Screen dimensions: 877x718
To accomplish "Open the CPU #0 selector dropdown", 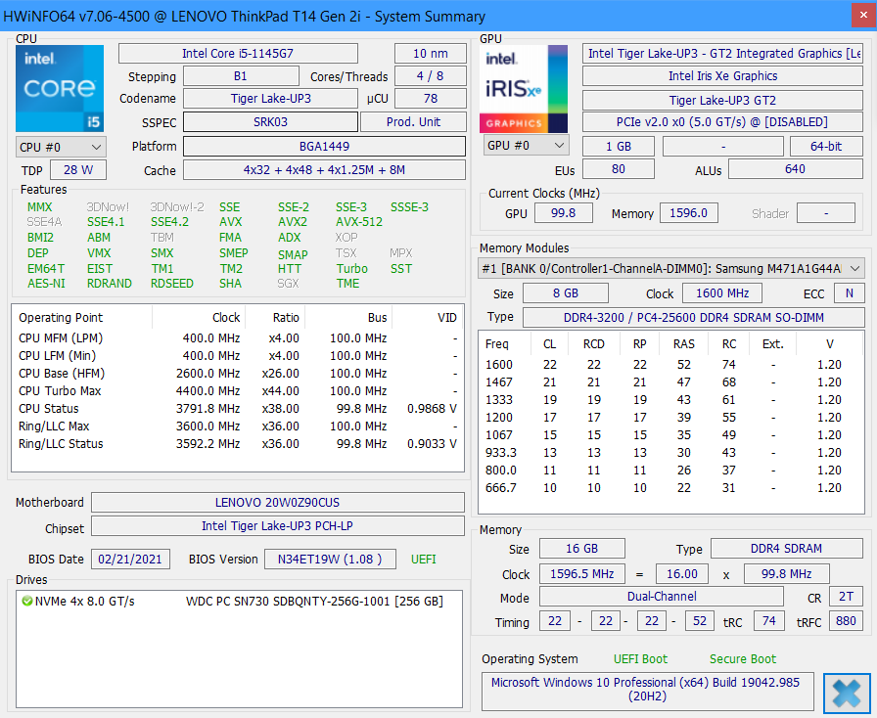I will tap(61, 147).
